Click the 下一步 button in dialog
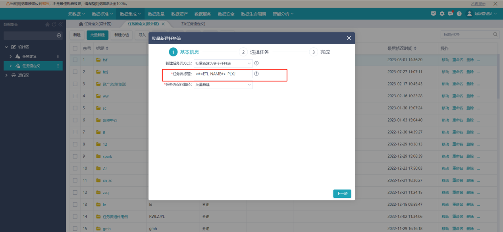This screenshot has height=232, width=503. pos(342,194)
